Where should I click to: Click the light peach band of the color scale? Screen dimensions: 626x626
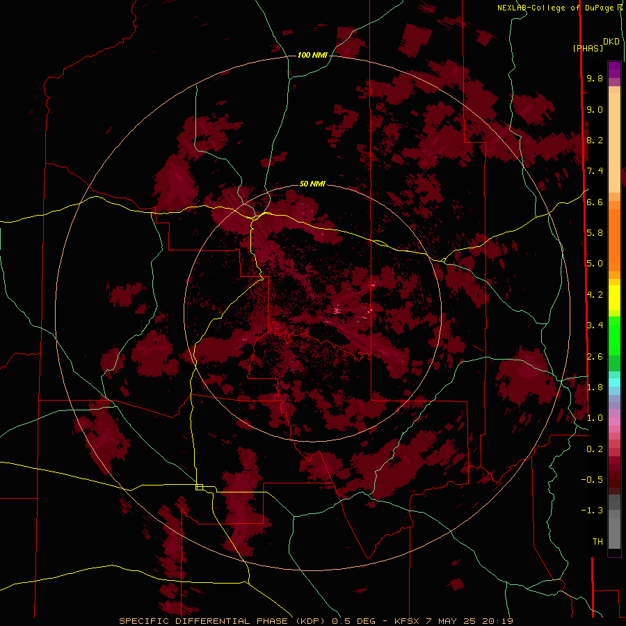614,143
